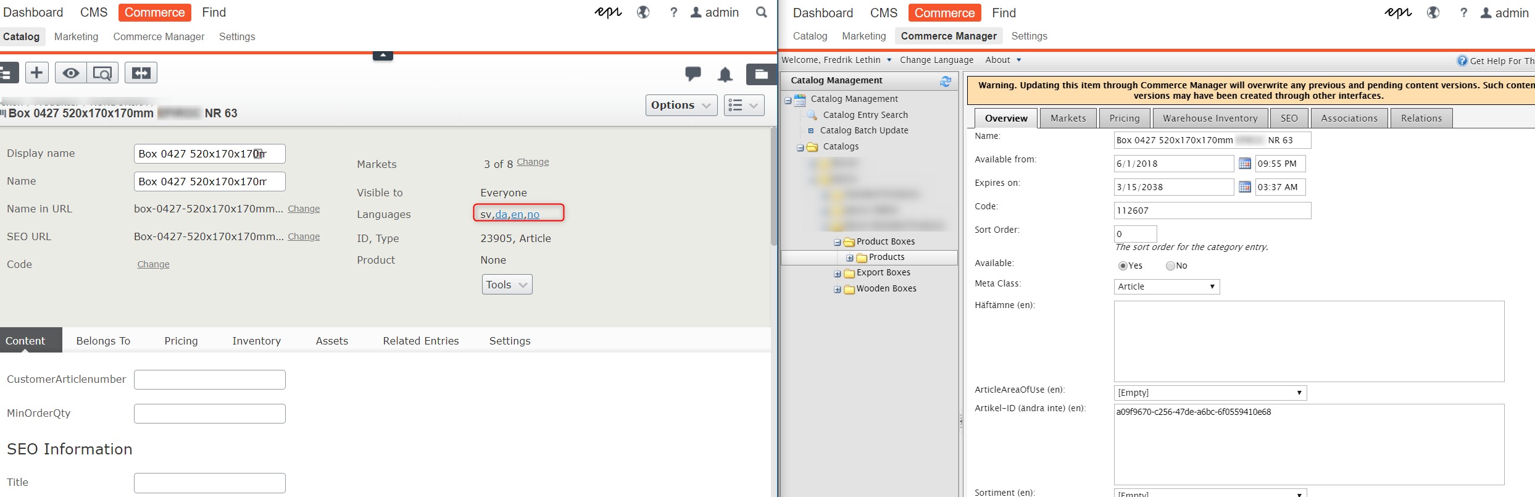Click the notifications bell icon
Viewport: 1535px width, 497px height.
[725, 75]
